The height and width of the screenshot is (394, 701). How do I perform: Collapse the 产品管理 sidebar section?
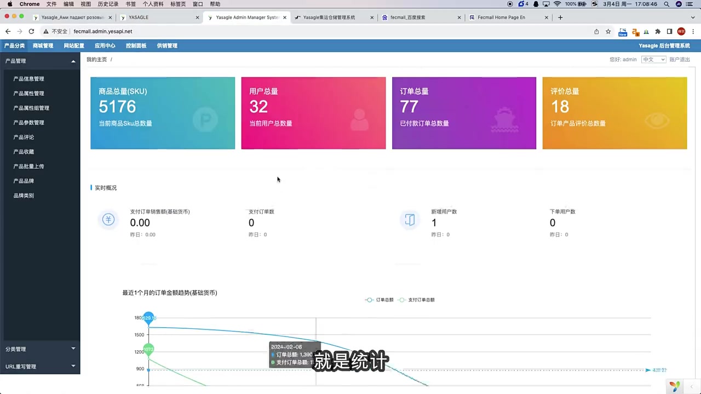coord(40,61)
